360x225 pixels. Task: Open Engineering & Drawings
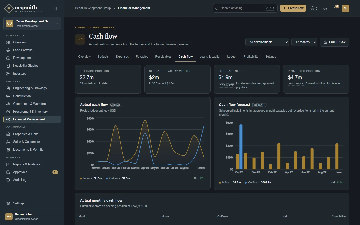coord(32,88)
